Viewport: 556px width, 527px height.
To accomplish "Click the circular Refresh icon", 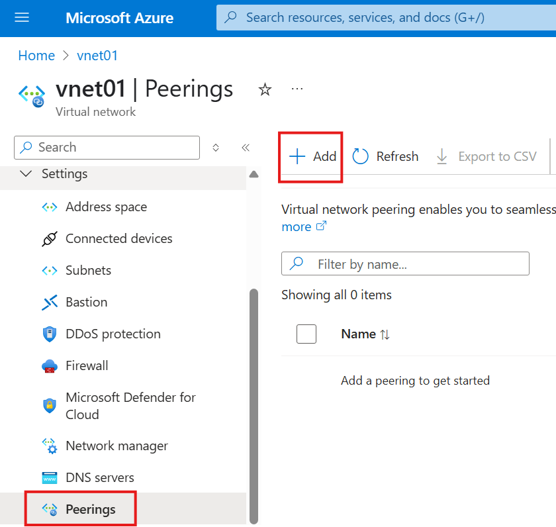I will click(360, 156).
